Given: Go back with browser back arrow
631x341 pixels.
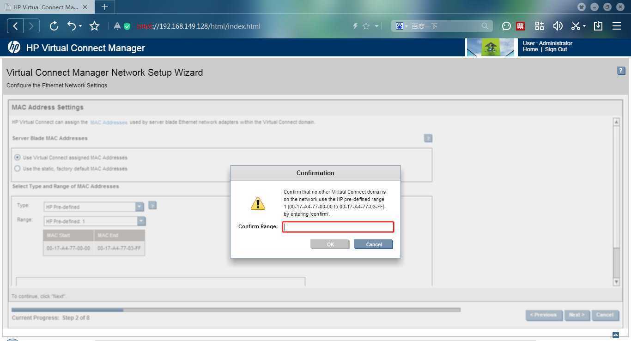Looking at the screenshot, I should [15, 26].
